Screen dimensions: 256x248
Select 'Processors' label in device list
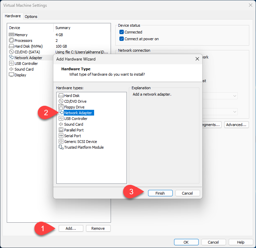(23, 41)
